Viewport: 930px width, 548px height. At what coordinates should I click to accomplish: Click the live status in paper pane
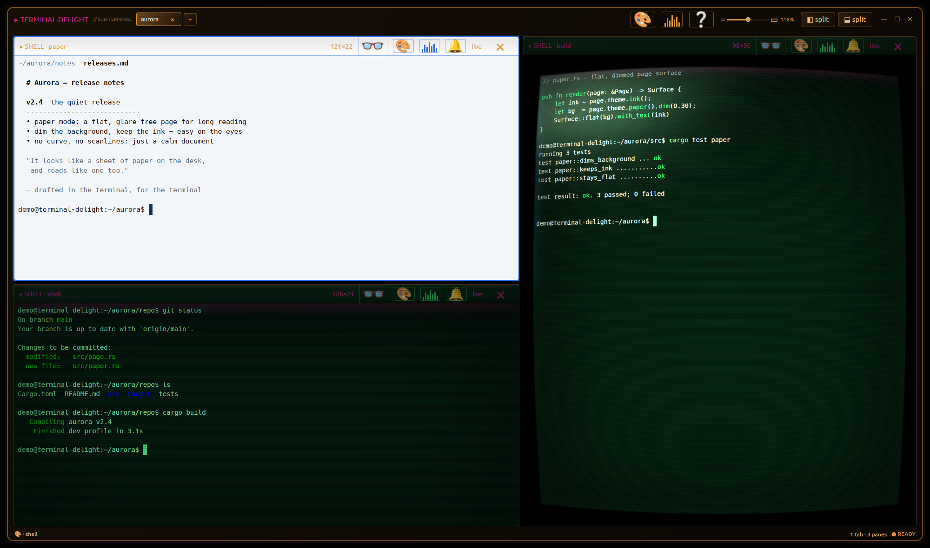477,46
